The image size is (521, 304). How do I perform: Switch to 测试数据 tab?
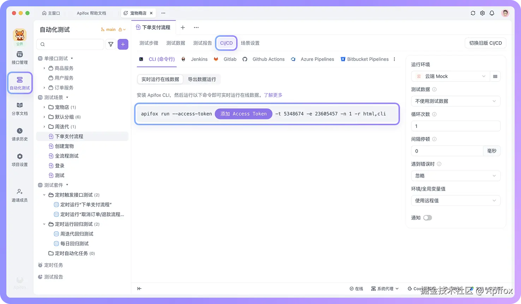[176, 43]
